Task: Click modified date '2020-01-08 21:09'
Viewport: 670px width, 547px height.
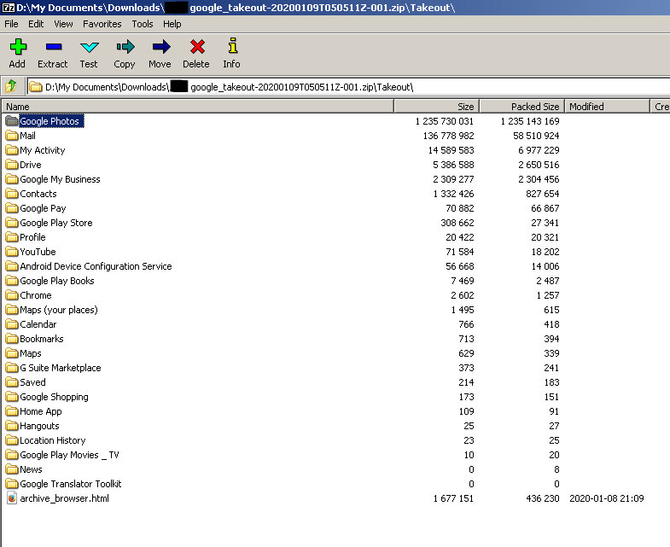Action: [x=606, y=498]
